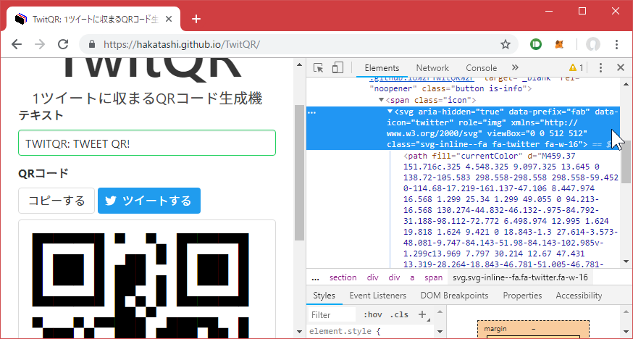Screen dimensions: 633x339
Task: Toggle the DevTools device toolbar
Action: click(338, 68)
